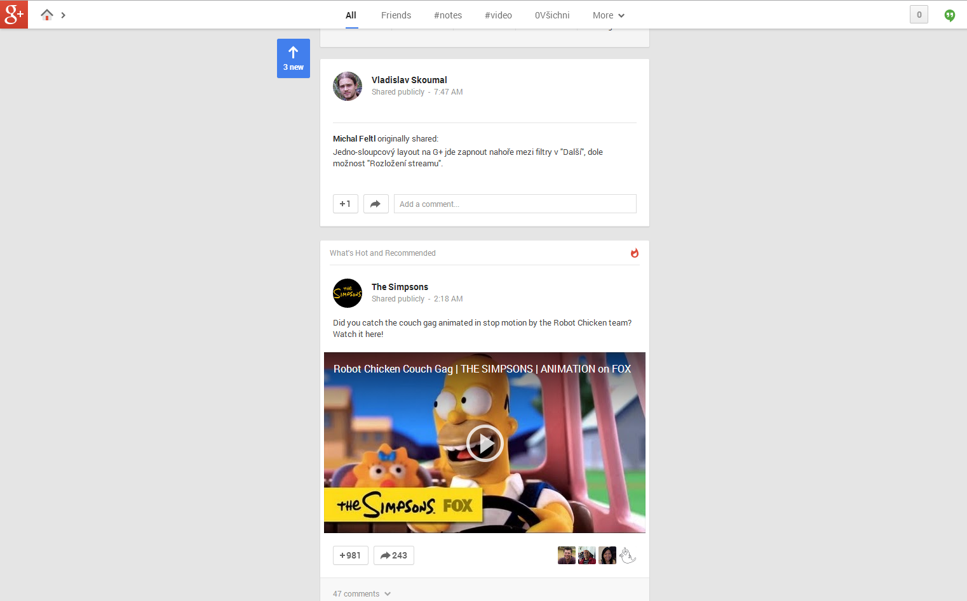Give +1 to Vladislav Skoumal's post
Screen dimensions: 967x601
[345, 204]
